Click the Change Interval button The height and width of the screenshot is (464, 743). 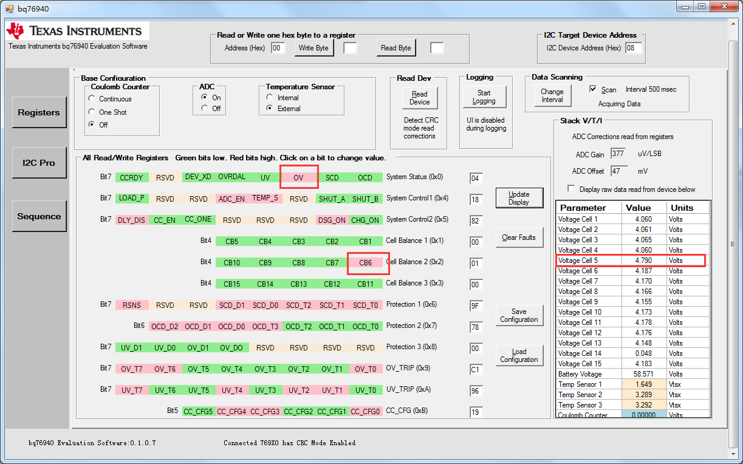coord(552,96)
